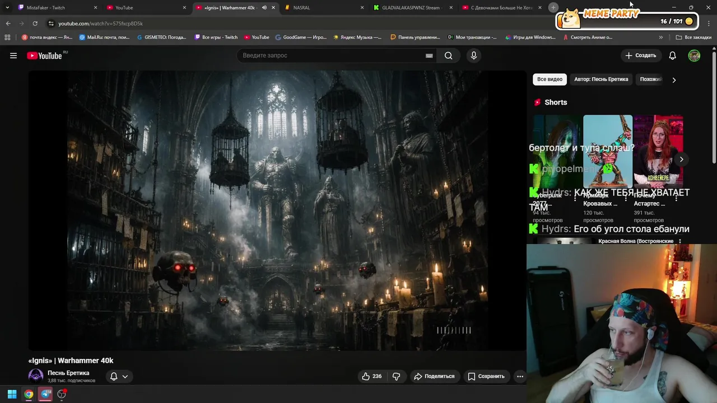Viewport: 717px width, 403px height.
Task: Close the MistaFaker Twitch tab
Action: [95, 7]
